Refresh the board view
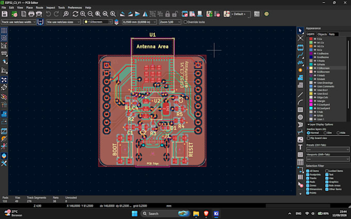351x219 pixels. coord(75,14)
